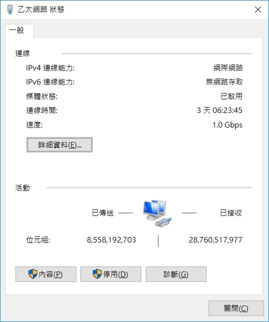The image size is (269, 322).
Task: Click the 乙太網路 狀態 window title
Action: pyautogui.click(x=41, y=9)
